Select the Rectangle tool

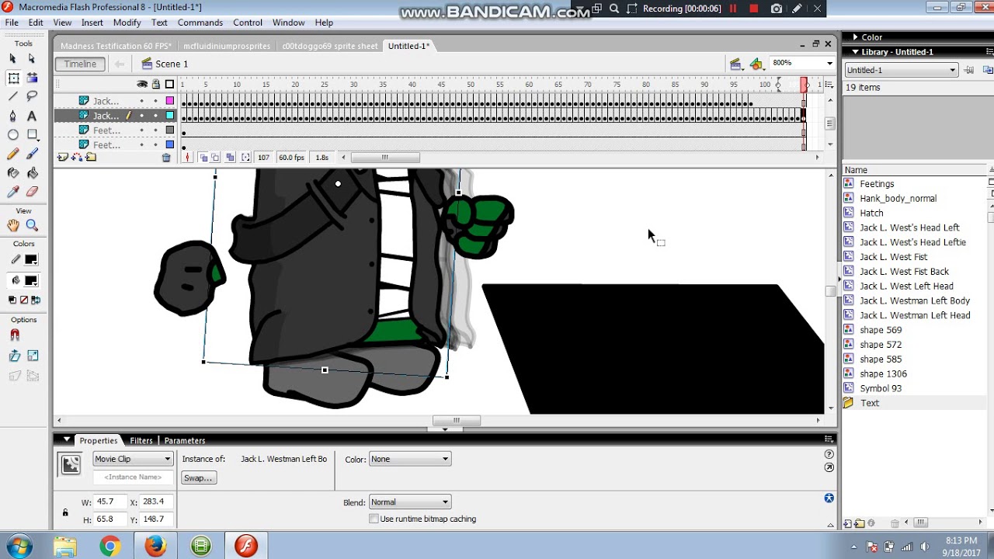[x=32, y=135]
